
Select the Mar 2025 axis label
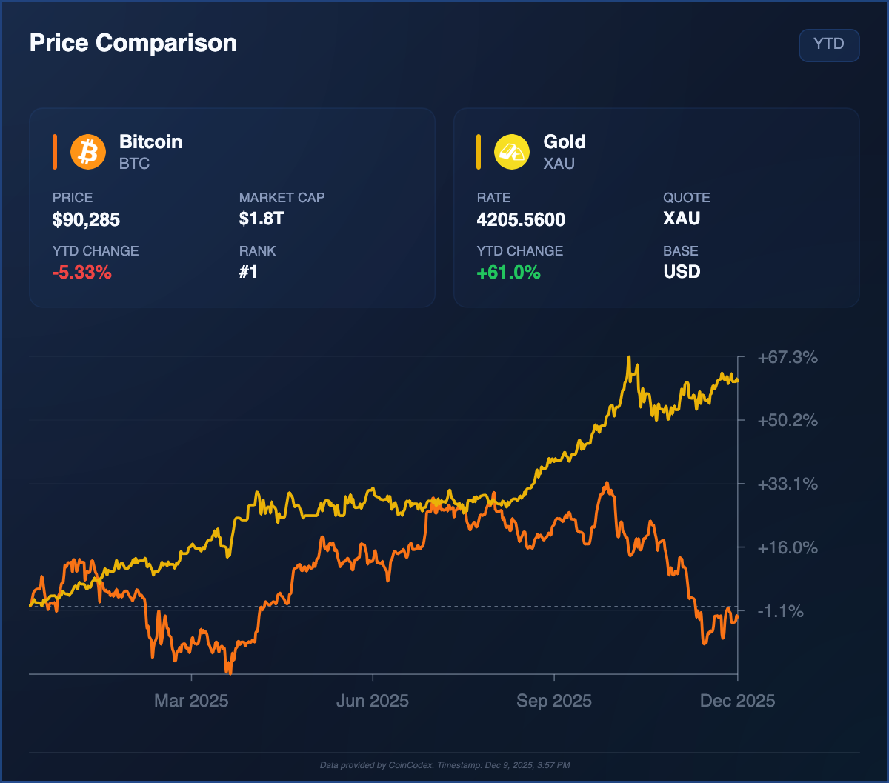tap(191, 700)
